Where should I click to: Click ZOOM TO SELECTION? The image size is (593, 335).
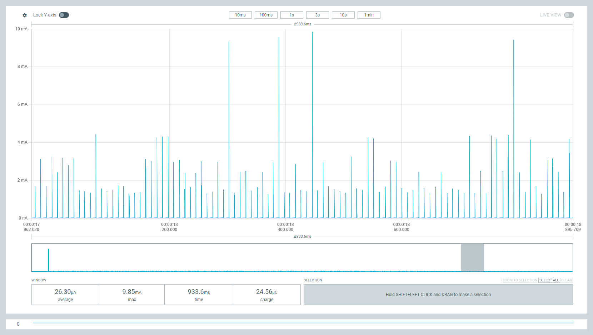tap(519, 280)
